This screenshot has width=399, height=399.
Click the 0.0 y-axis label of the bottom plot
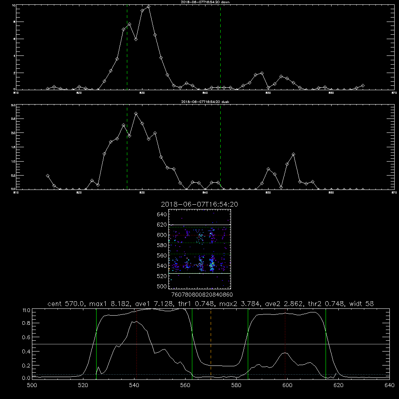26,378
